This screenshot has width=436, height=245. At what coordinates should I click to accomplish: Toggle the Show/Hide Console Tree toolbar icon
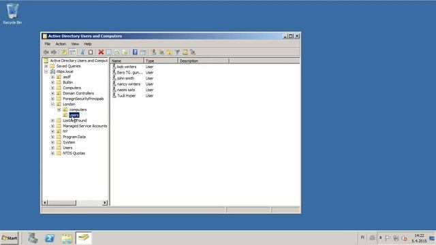(x=72, y=52)
